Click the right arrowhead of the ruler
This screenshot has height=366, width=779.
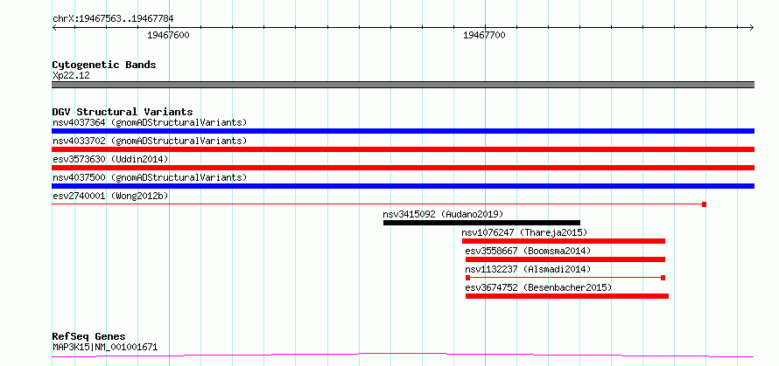point(752,27)
